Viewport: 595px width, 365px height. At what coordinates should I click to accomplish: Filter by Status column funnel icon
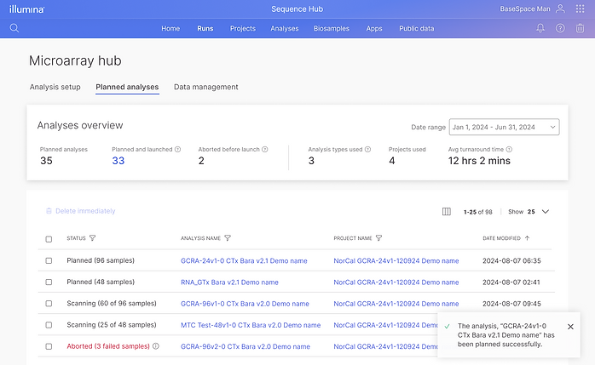click(x=92, y=238)
